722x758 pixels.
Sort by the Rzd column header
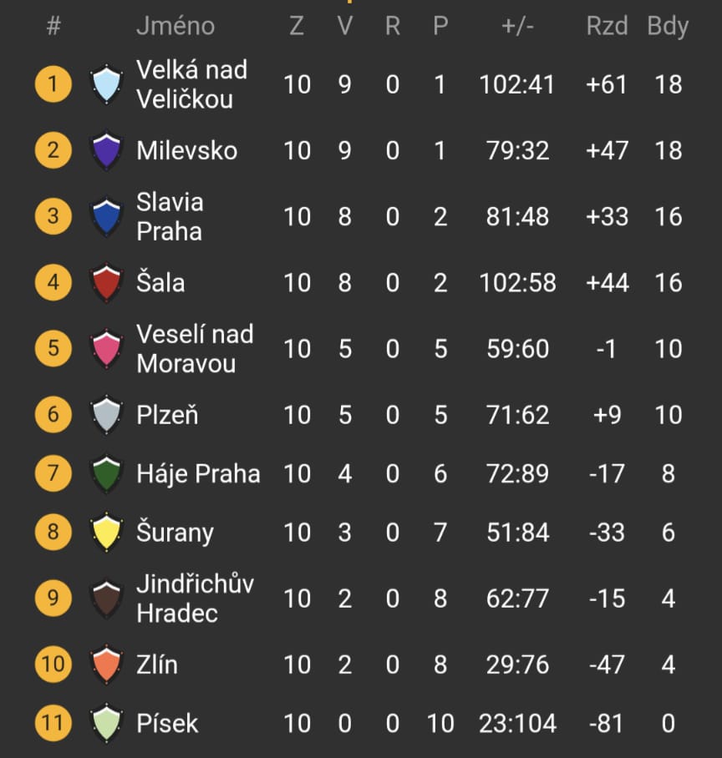[607, 26]
